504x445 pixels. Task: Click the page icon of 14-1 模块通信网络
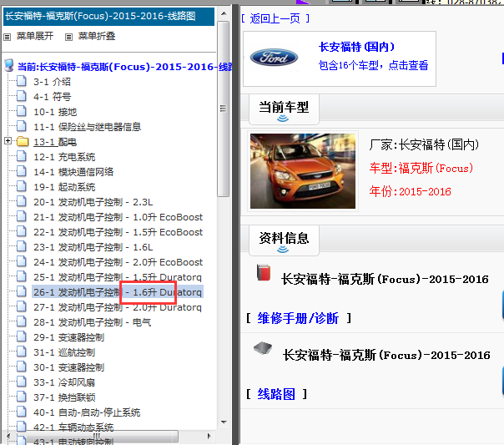22,171
